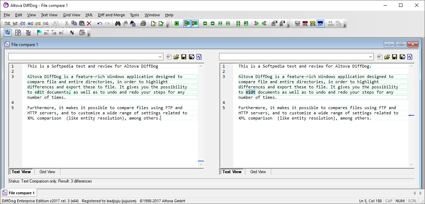
Task: Toggle the Line numbering margin button
Action: (x=28, y=33)
